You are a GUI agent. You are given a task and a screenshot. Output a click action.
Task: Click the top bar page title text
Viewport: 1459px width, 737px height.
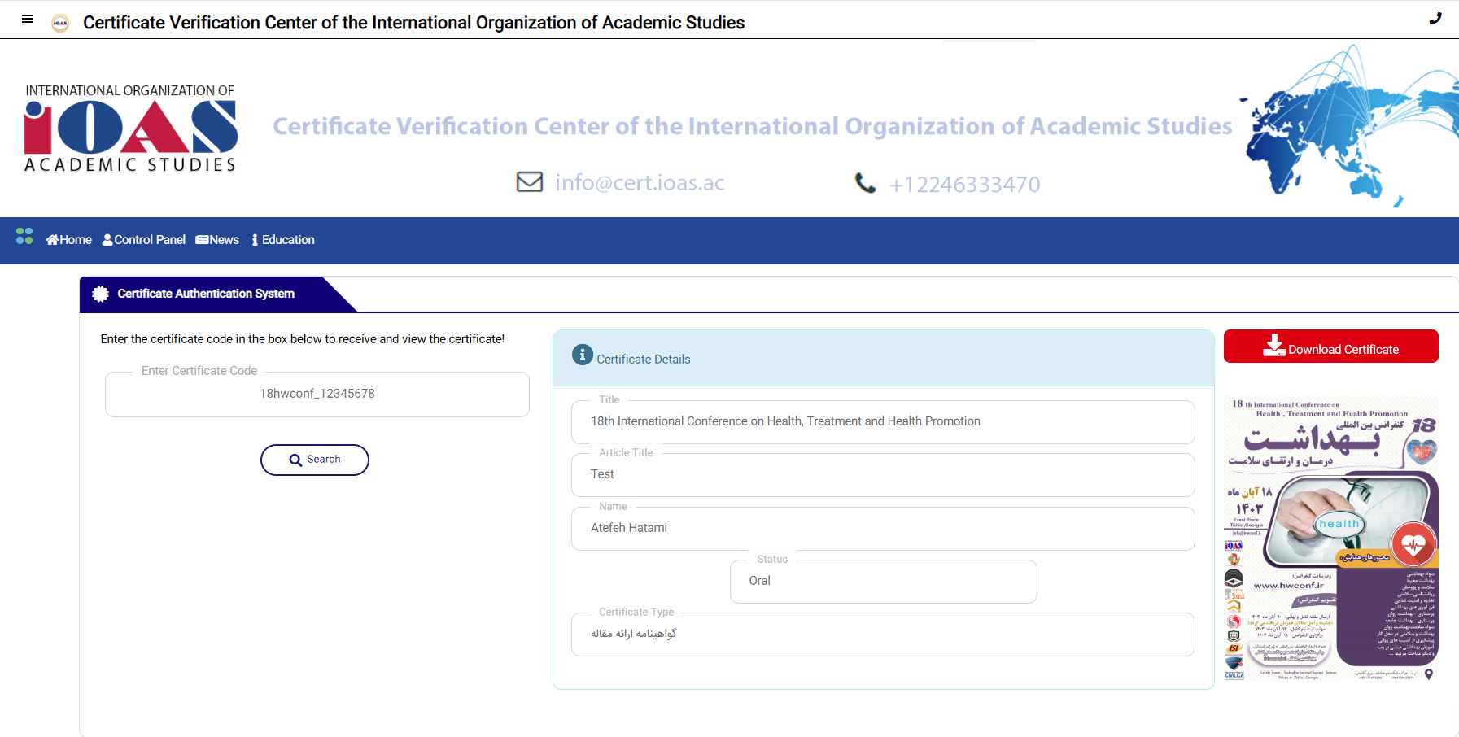point(414,23)
